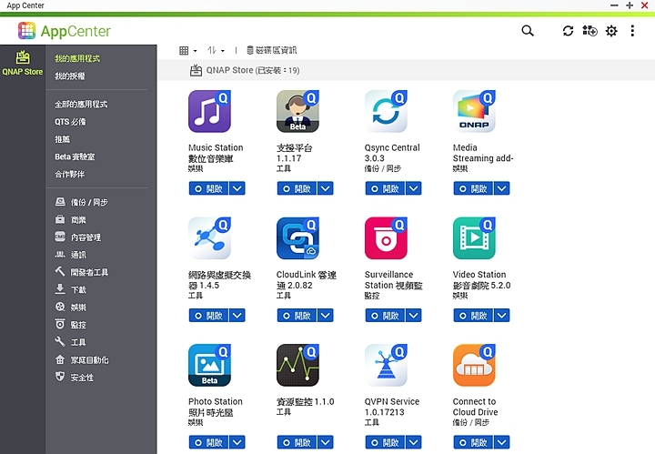655x454 pixels.
Task: Open CloudLink with 開啟 button
Action: pos(297,316)
